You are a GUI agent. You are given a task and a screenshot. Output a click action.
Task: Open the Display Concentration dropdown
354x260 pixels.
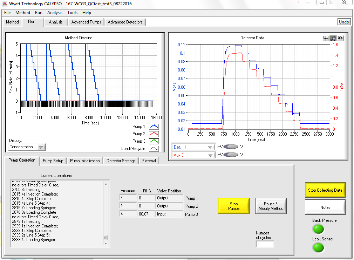41,147
